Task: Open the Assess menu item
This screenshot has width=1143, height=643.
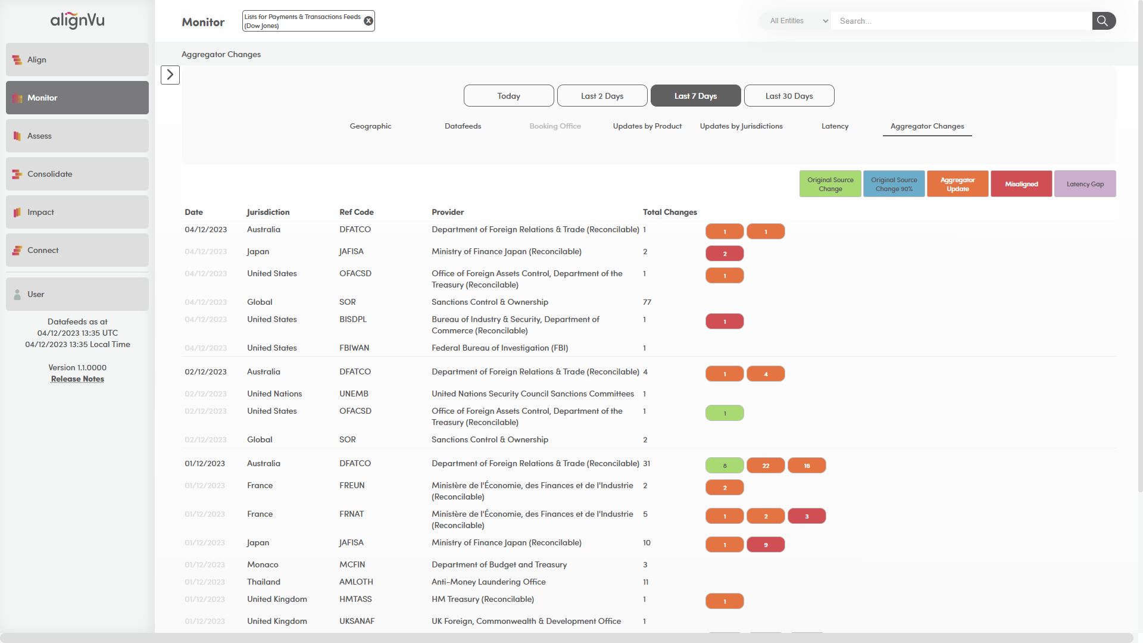Action: click(x=77, y=136)
